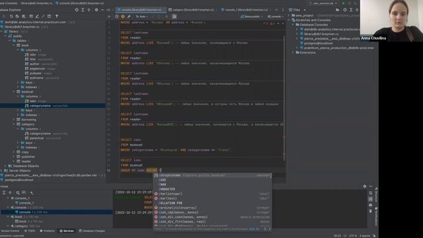Open the Tx Auto transaction mode dropdown
The image size is (423, 238).
point(141,17)
